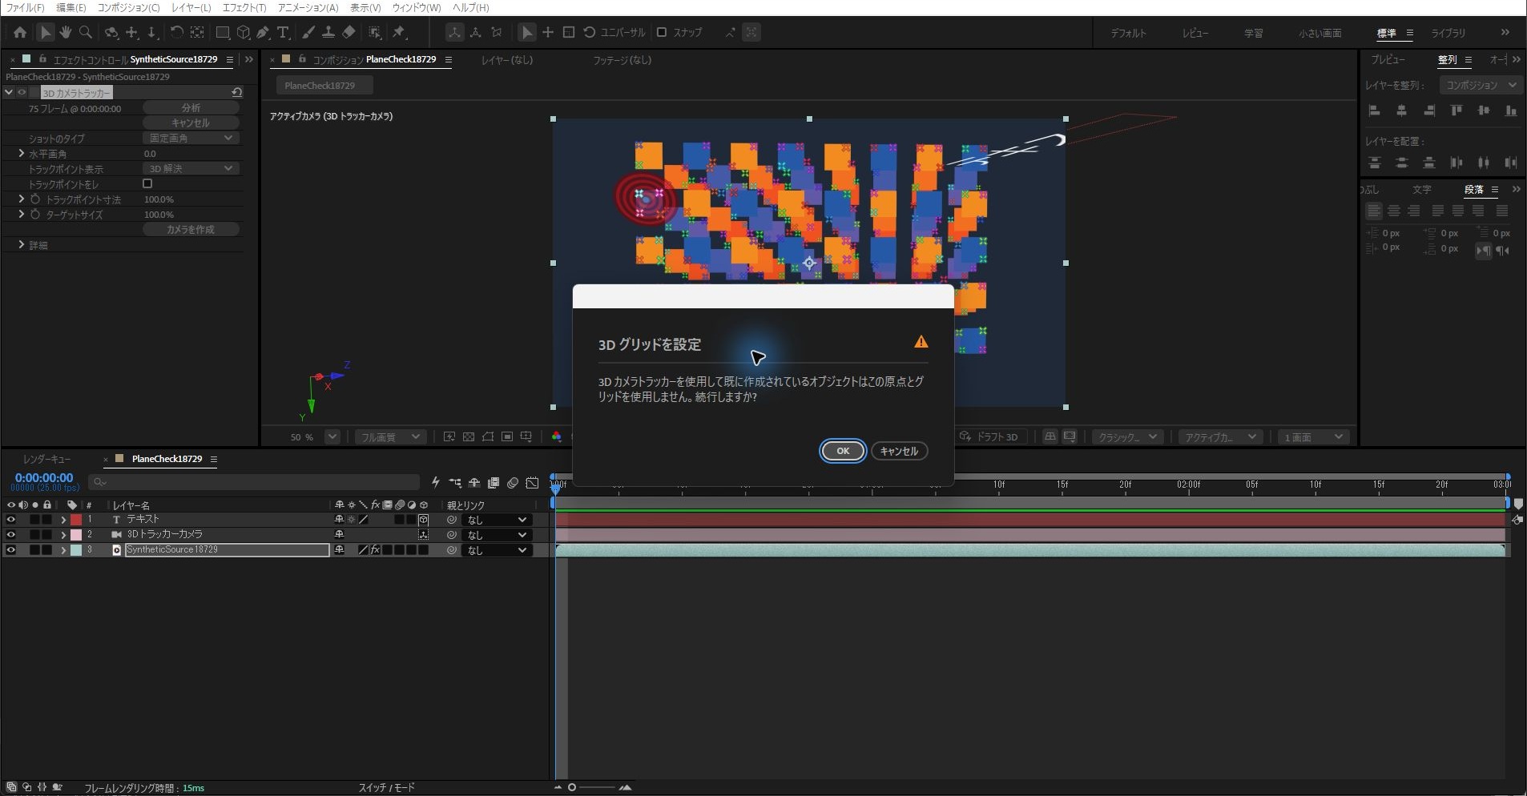Click align left edges icon in Align panel
The width and height of the screenshot is (1527, 796).
coord(1375,111)
